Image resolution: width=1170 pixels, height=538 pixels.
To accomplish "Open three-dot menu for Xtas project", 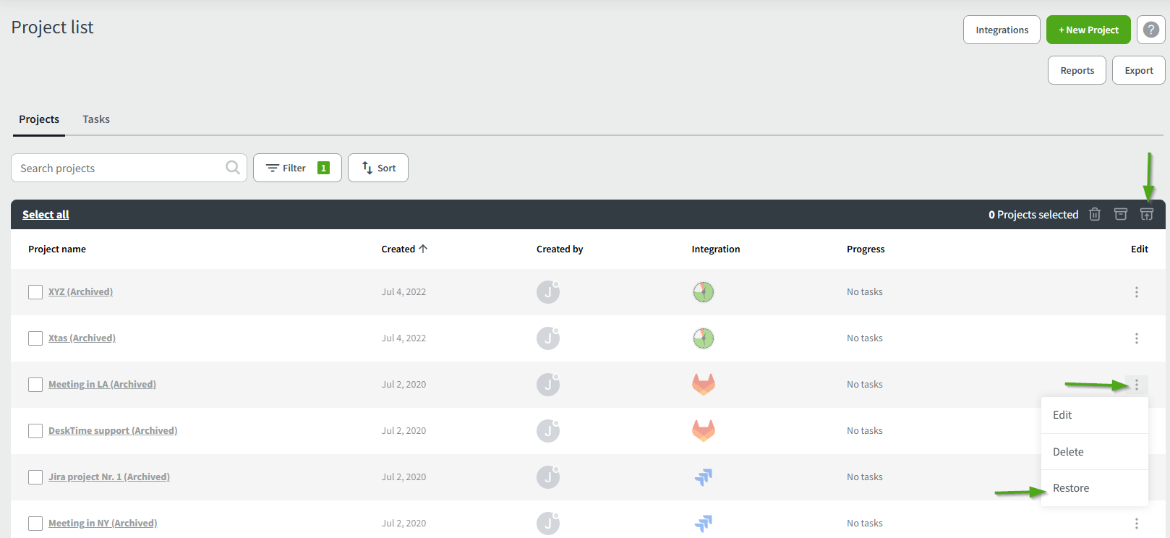I will [x=1136, y=338].
